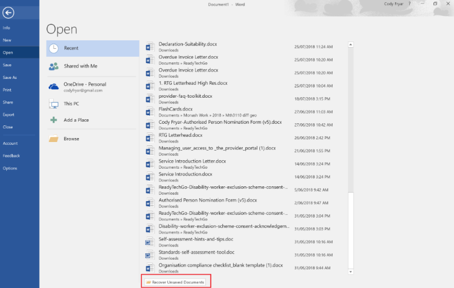This screenshot has height=288, width=454.
Task: Click the Word icon beside Declaration-Suitability.docx
Action: pyautogui.click(x=150, y=47)
